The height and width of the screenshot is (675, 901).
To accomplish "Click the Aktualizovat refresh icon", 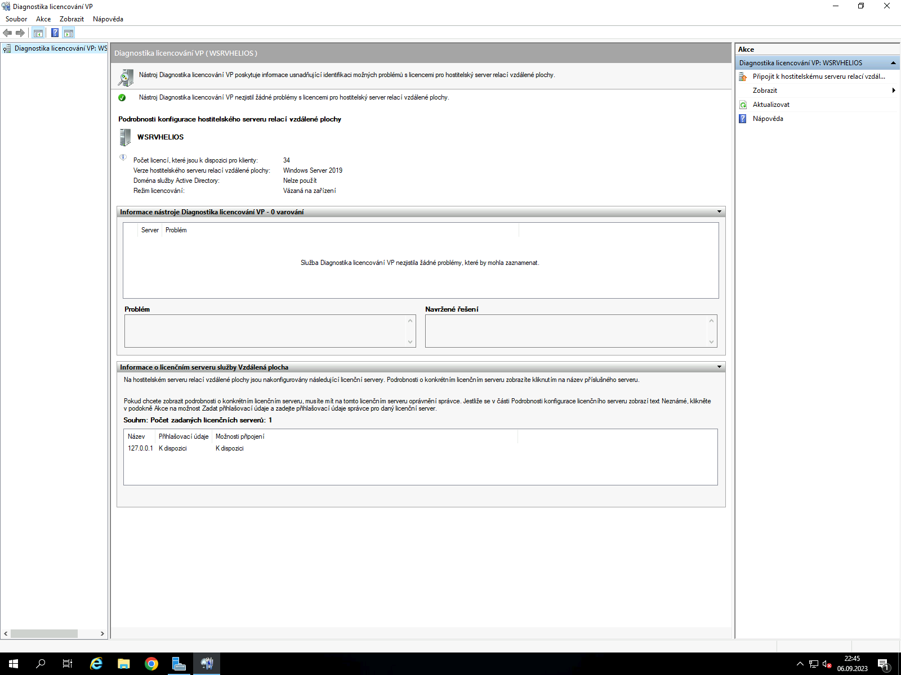I will click(x=743, y=104).
